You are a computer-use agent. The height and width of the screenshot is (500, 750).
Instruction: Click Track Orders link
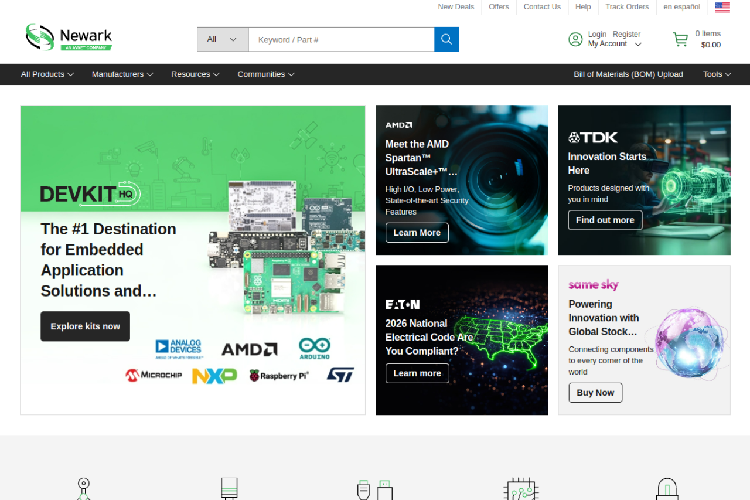tap(627, 7)
